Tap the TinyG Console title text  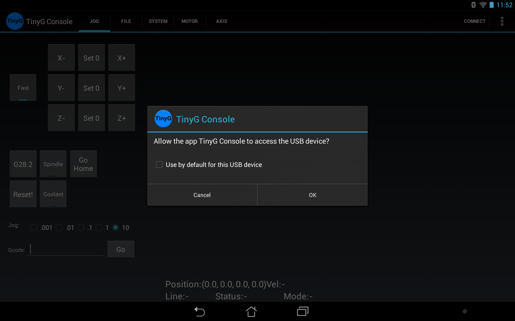click(49, 22)
